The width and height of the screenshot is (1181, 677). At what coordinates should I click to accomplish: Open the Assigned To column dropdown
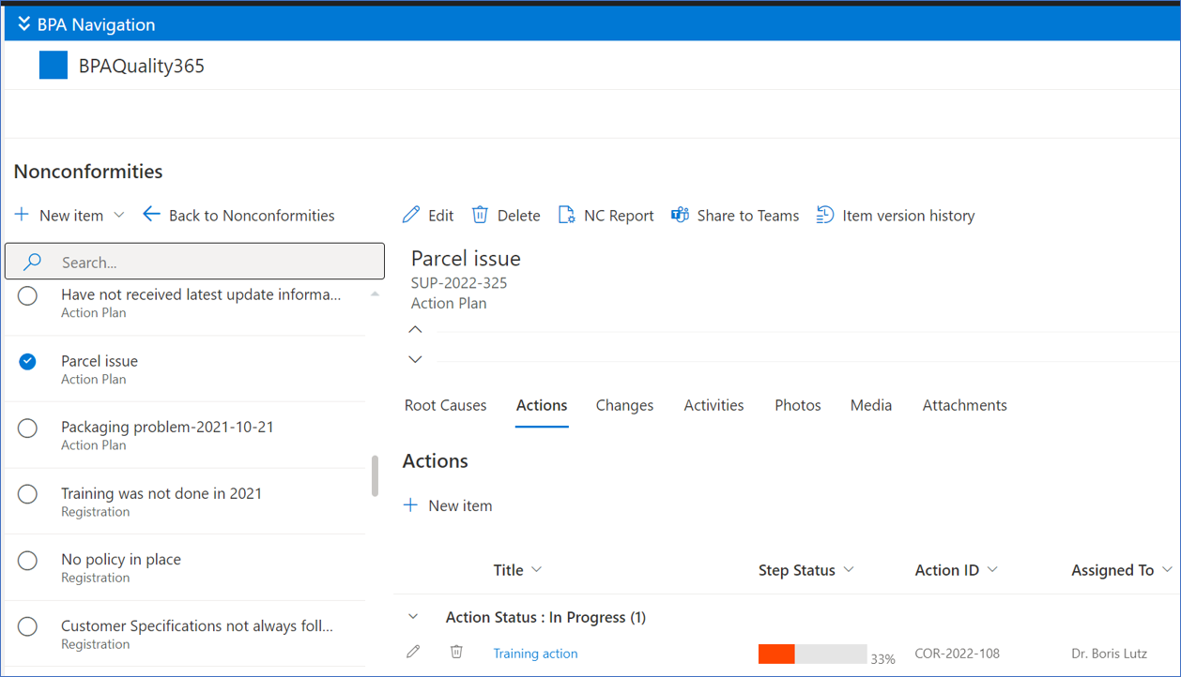tap(1167, 570)
